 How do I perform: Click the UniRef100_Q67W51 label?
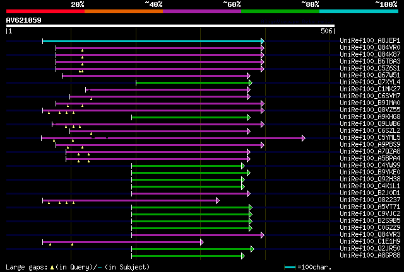pyautogui.click(x=370, y=76)
